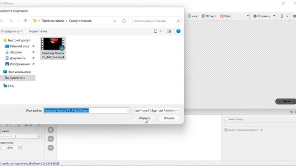The height and width of the screenshot is (166, 296).
Task: Click the move down round arrow icon
Action: [x=50, y=139]
